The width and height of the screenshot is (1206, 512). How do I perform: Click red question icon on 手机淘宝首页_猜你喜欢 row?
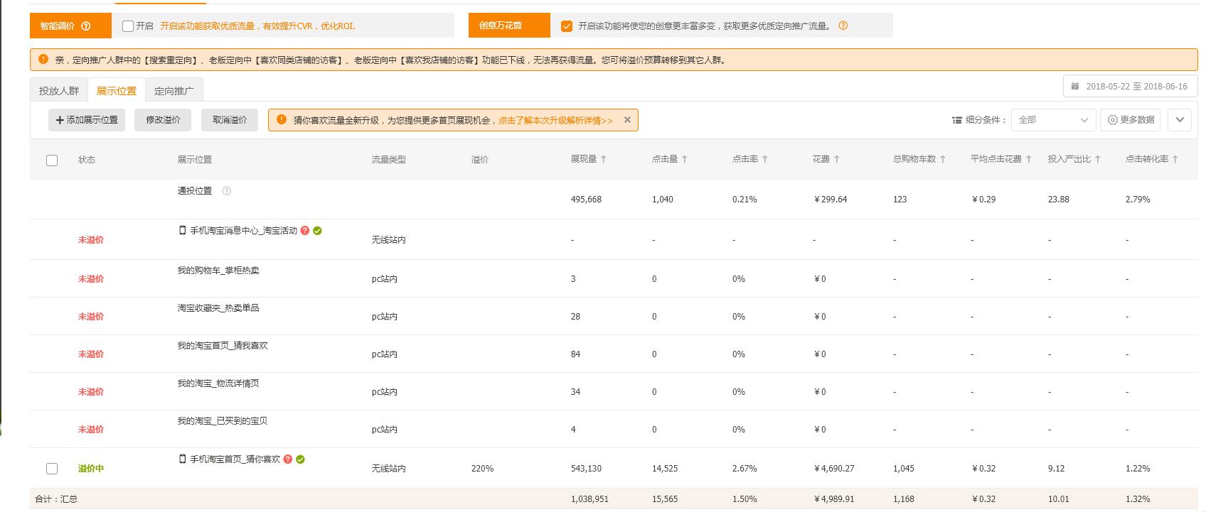click(288, 459)
